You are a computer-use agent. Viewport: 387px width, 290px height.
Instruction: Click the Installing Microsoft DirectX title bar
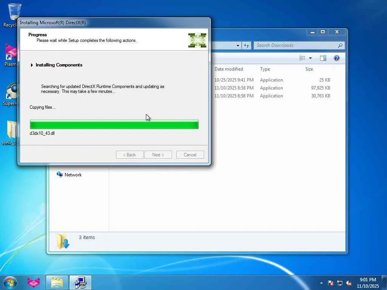(x=114, y=22)
